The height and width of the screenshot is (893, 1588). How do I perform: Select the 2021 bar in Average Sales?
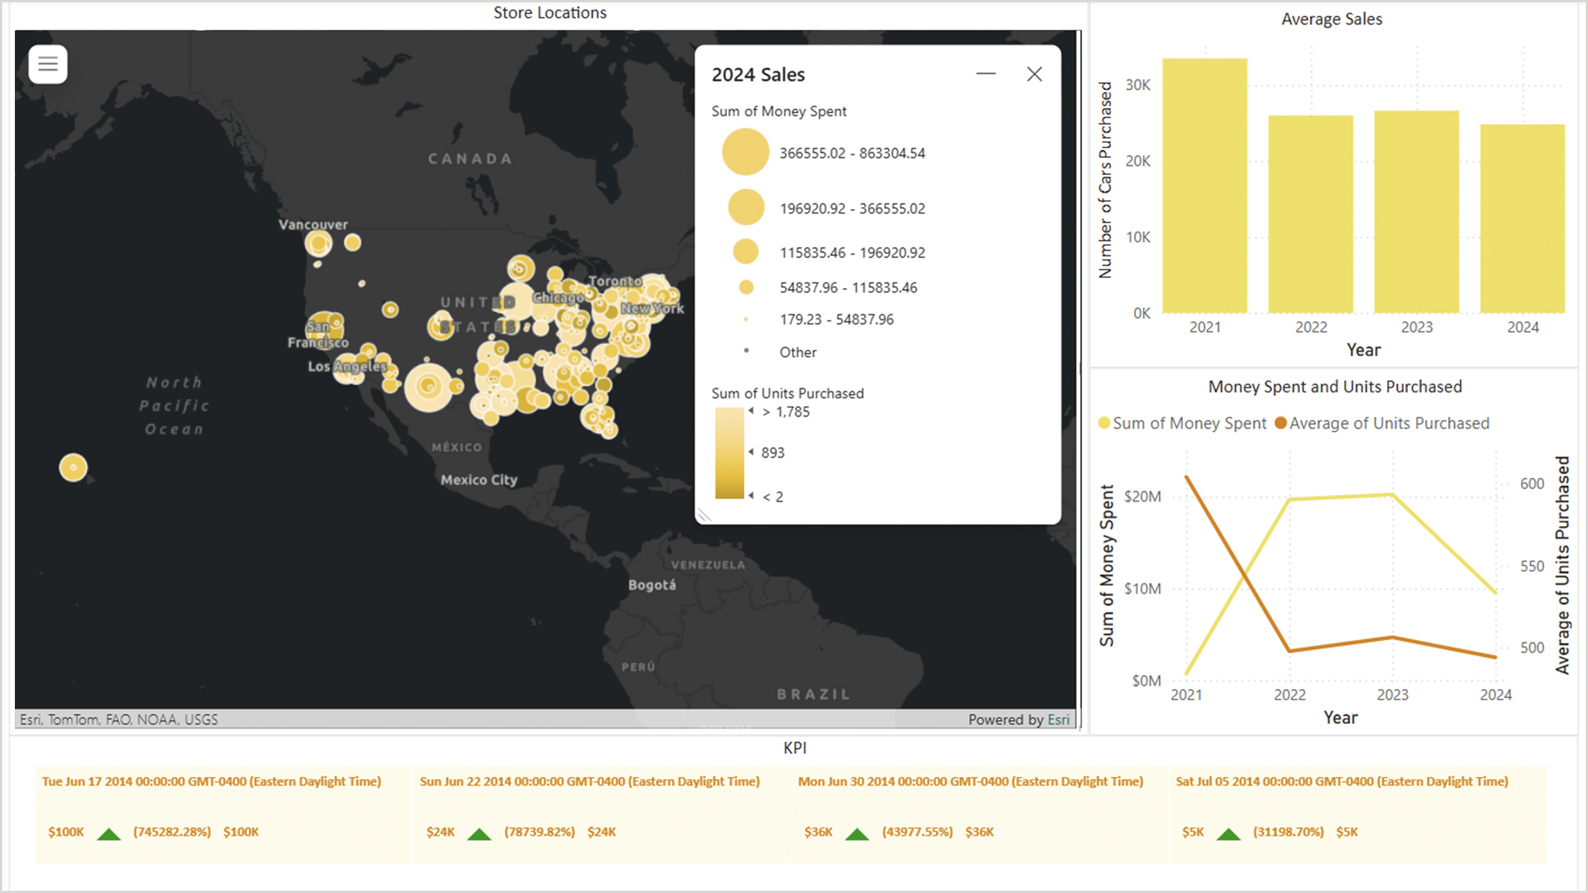(x=1205, y=186)
